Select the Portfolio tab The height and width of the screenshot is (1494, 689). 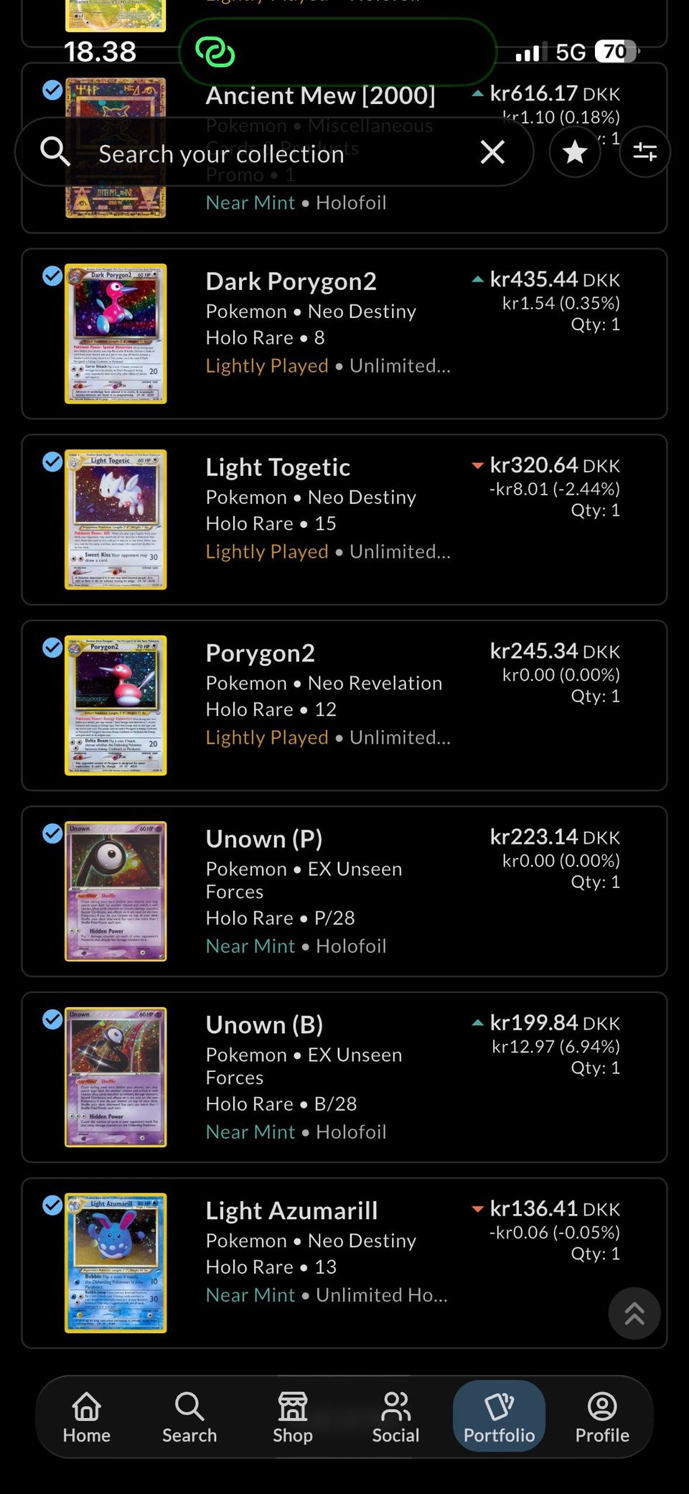tap(499, 1416)
